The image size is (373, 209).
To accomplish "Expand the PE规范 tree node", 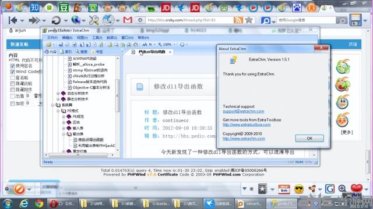I will [64, 117].
